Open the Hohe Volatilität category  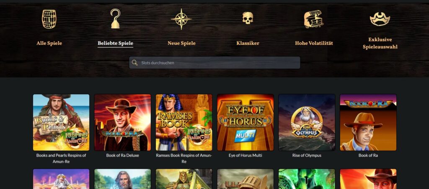tap(314, 43)
